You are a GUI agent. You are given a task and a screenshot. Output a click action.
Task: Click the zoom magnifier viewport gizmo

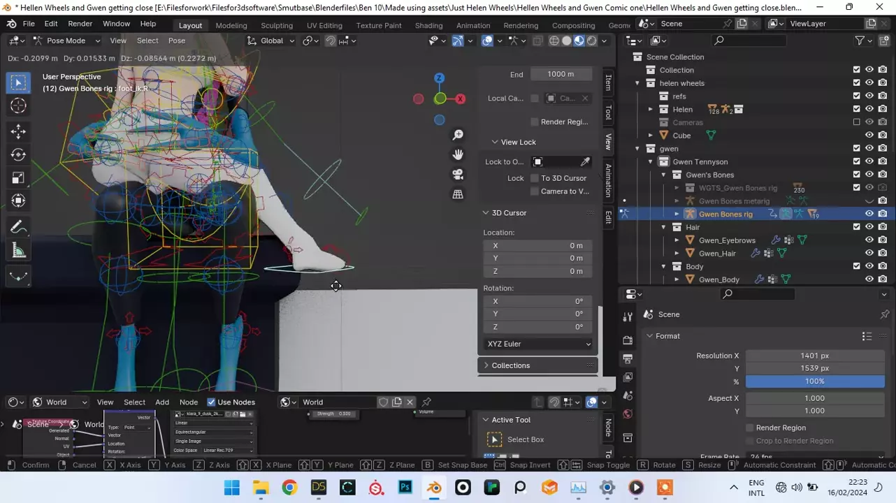click(458, 135)
